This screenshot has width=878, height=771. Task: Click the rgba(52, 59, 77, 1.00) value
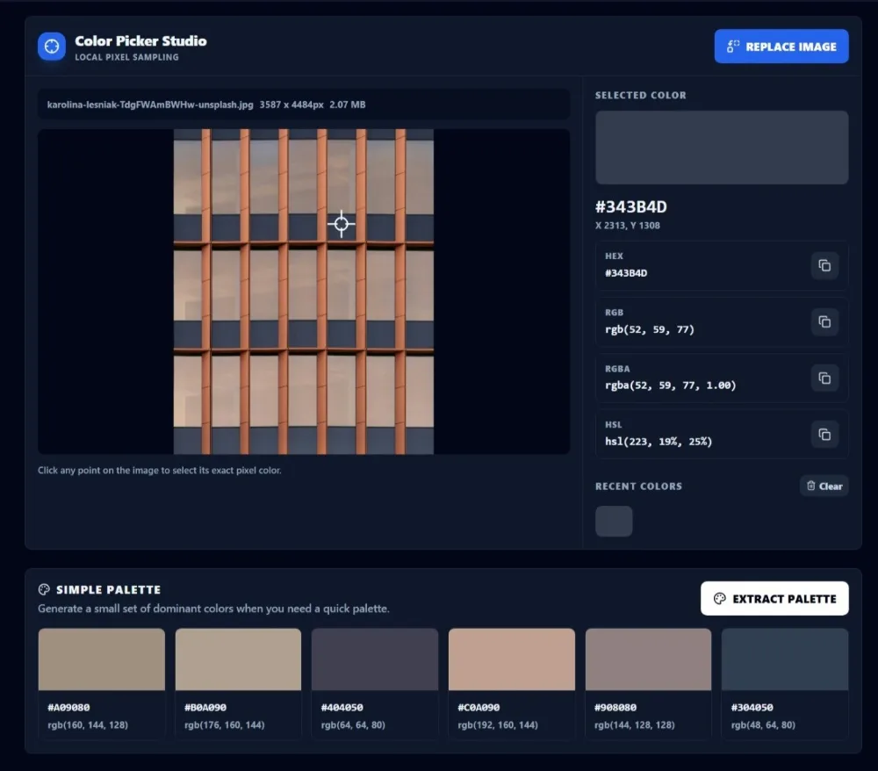[x=670, y=385]
